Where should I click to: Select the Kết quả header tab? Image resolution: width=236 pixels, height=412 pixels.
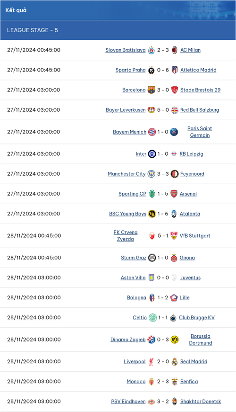coord(16,10)
